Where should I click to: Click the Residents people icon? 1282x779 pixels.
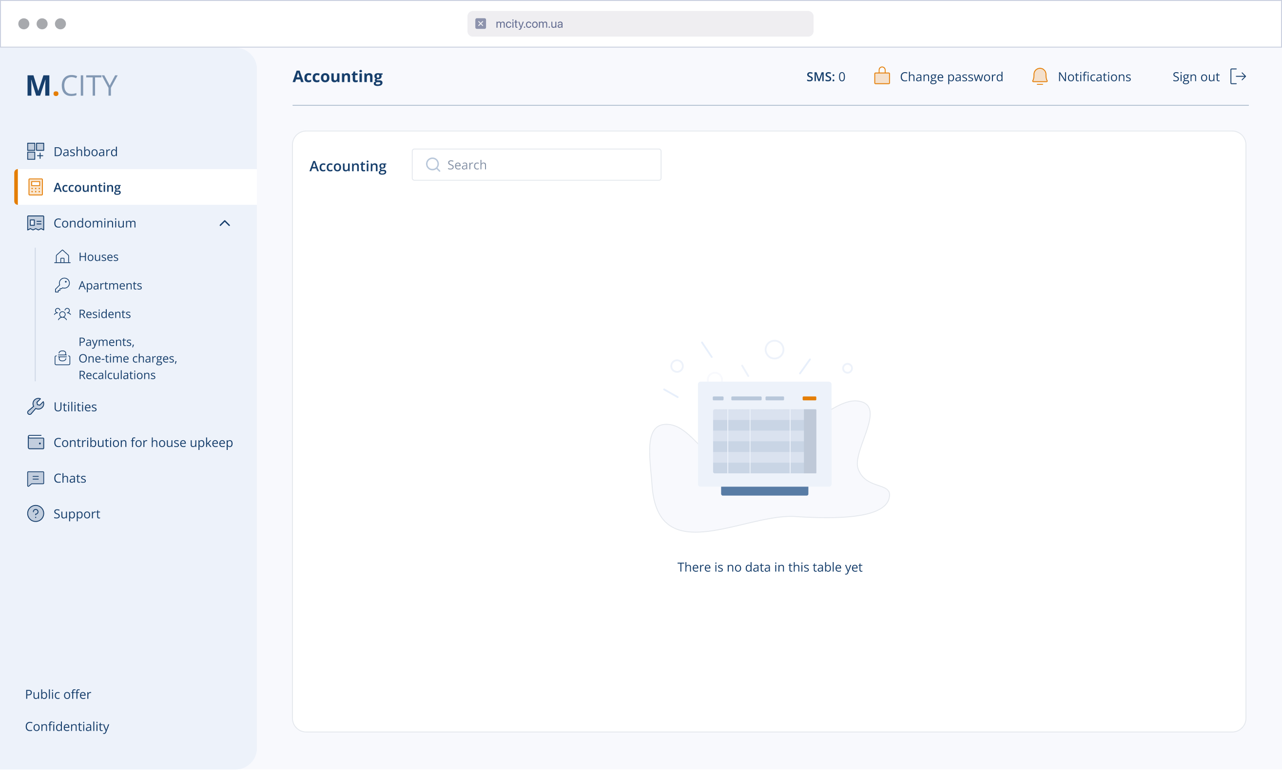pos(62,314)
